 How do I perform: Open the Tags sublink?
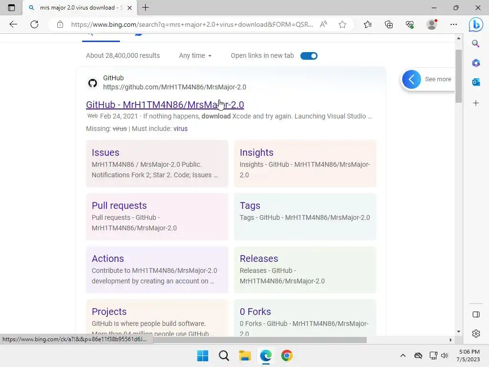coord(250,205)
